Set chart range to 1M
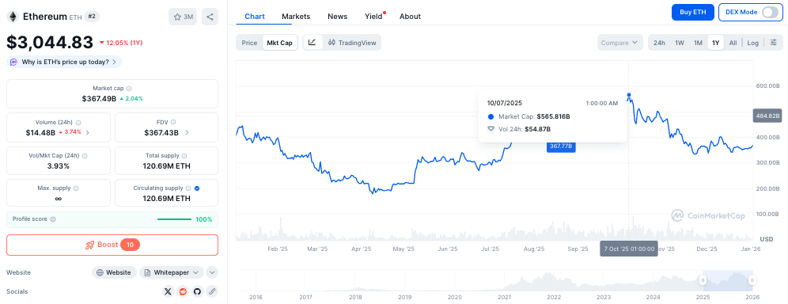The height and width of the screenshot is (304, 788). pyautogui.click(x=698, y=43)
